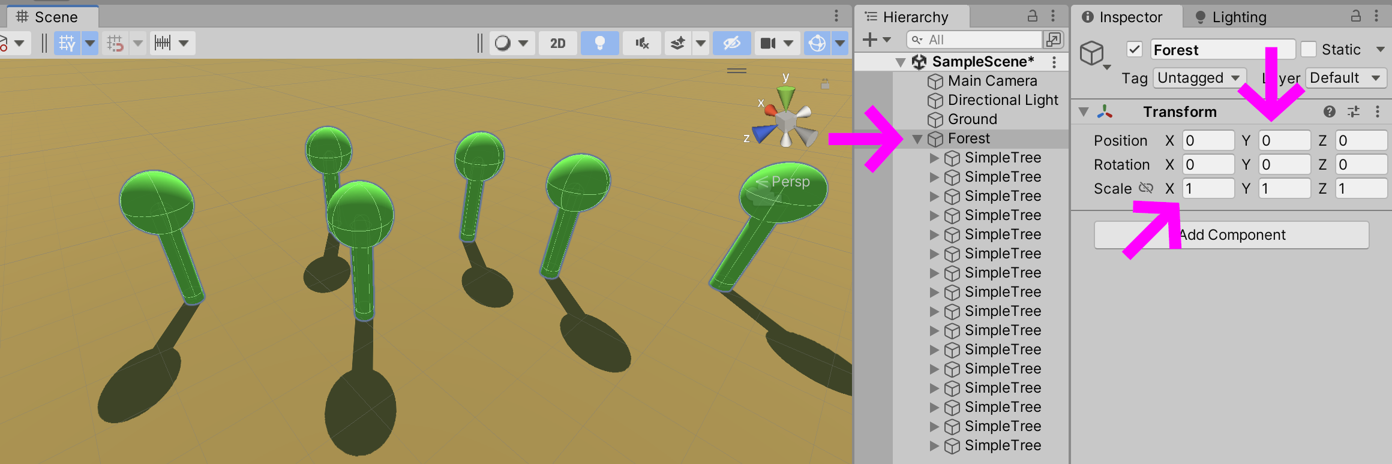Toggle scene lighting with the lightbulb icon

(599, 43)
